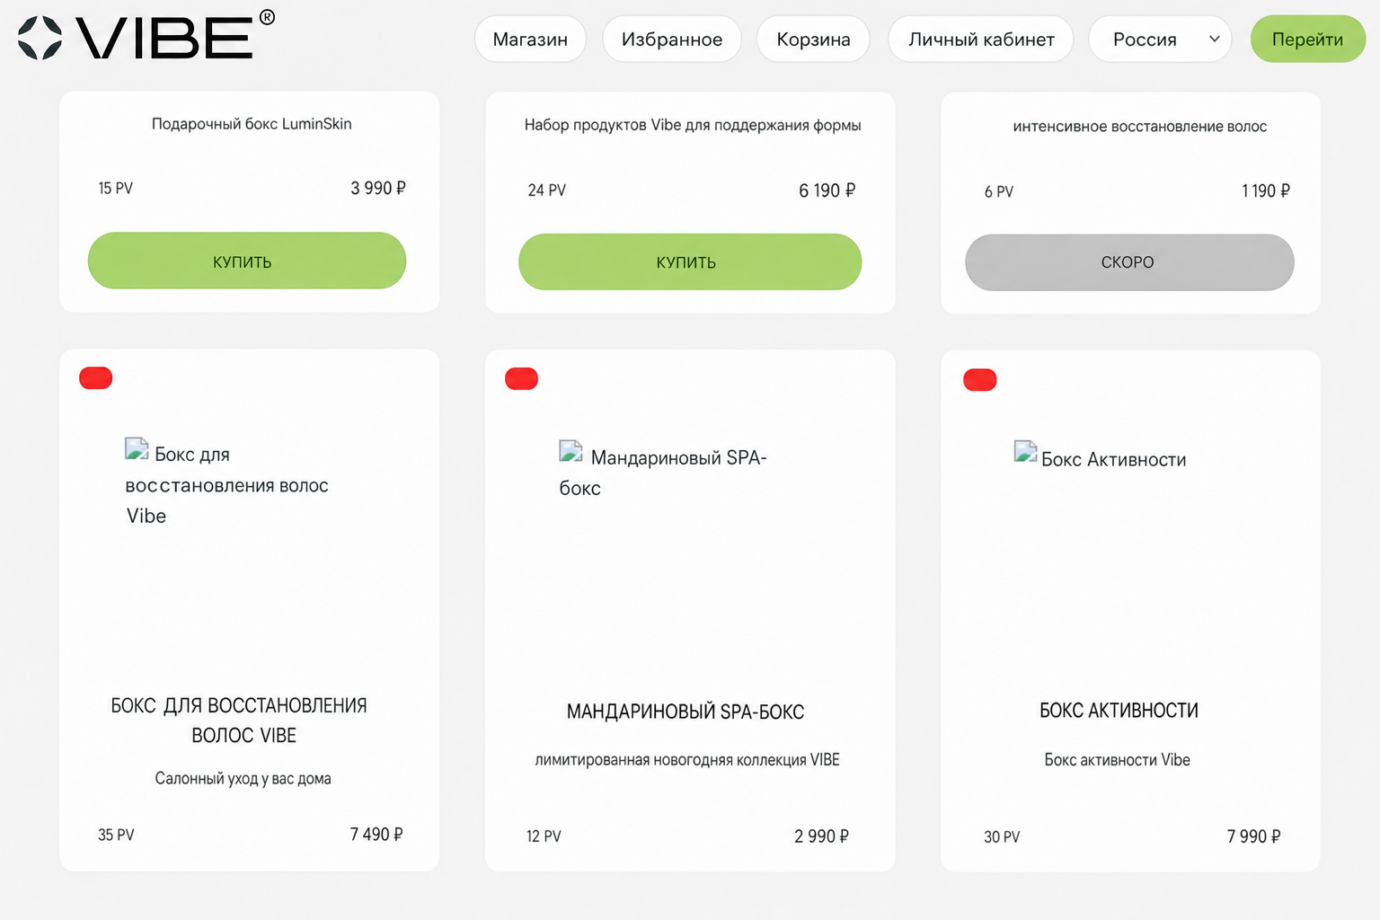Screen dimensions: 1380x920
Task: Click the grey СКОРО button
Action: (x=1129, y=262)
